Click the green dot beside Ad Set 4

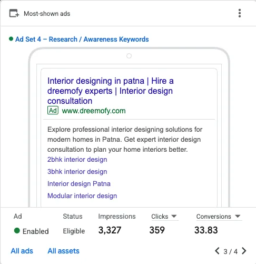tap(11, 39)
